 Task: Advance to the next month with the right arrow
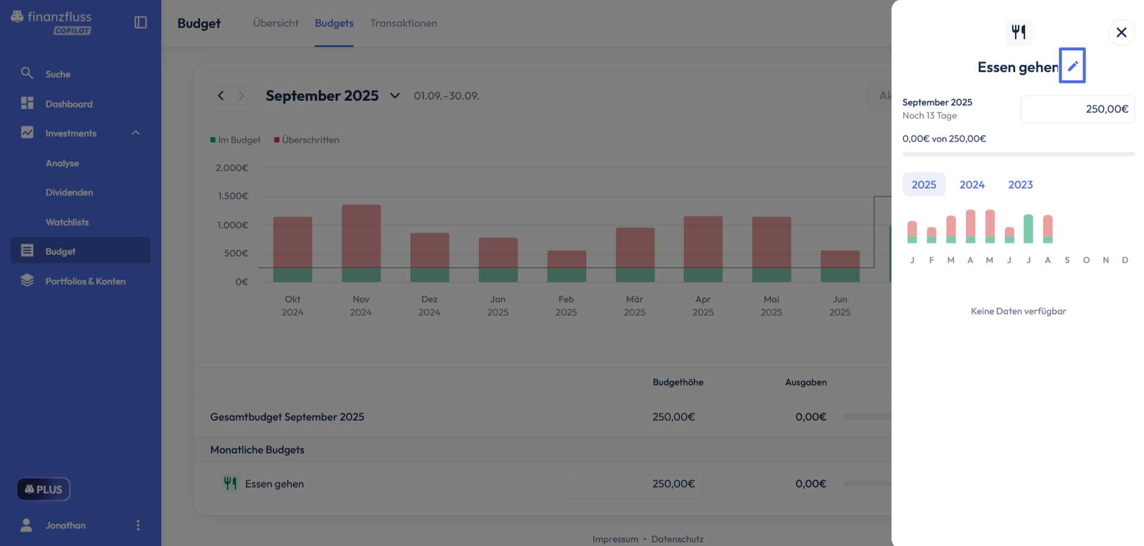(241, 95)
